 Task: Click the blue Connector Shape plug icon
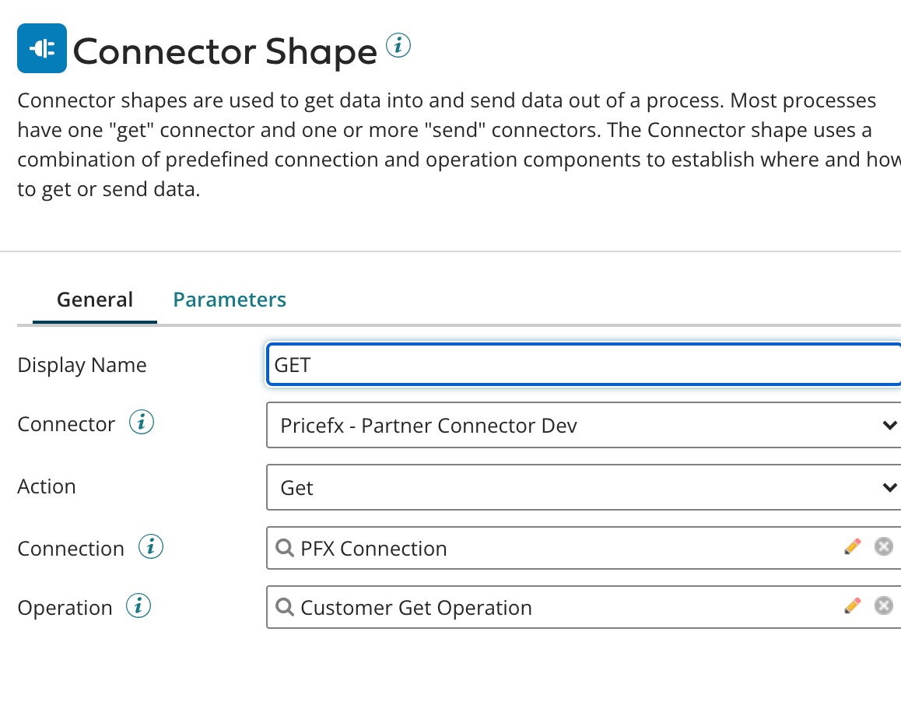41,47
